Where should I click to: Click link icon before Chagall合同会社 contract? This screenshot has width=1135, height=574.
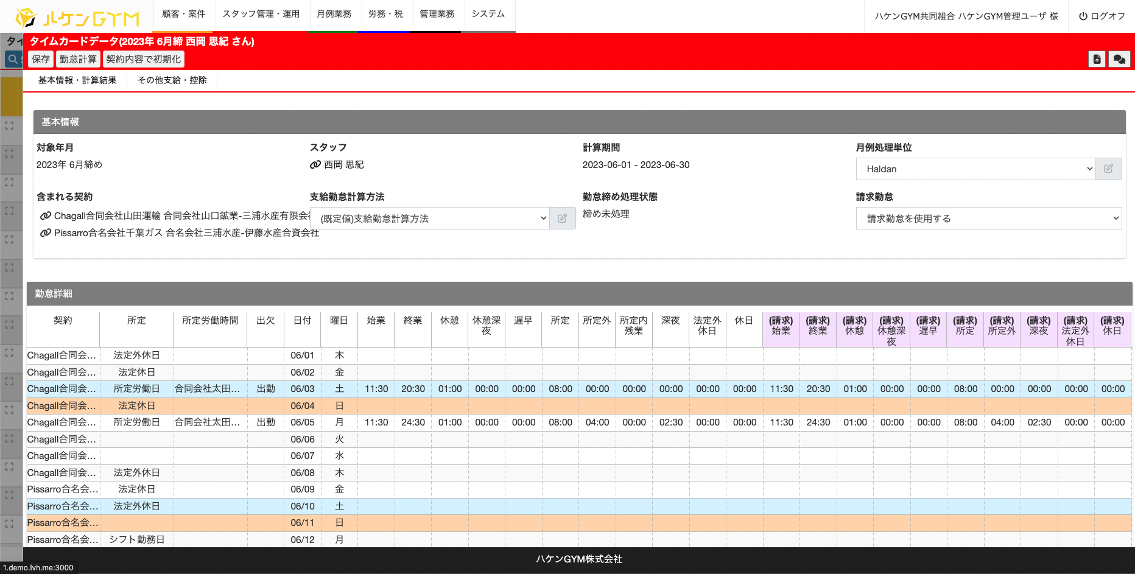45,215
